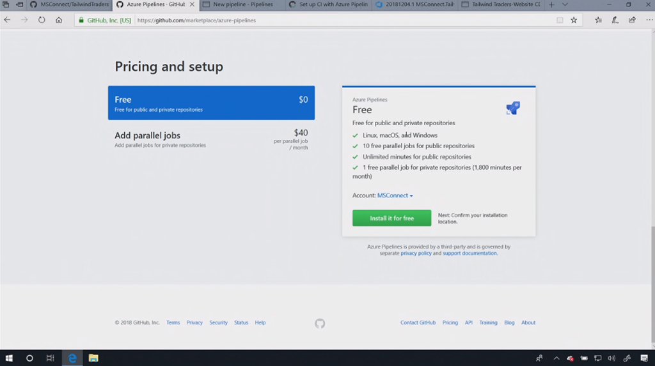
Task: Click the Azure Pipelines rocket logo
Action: [513, 108]
